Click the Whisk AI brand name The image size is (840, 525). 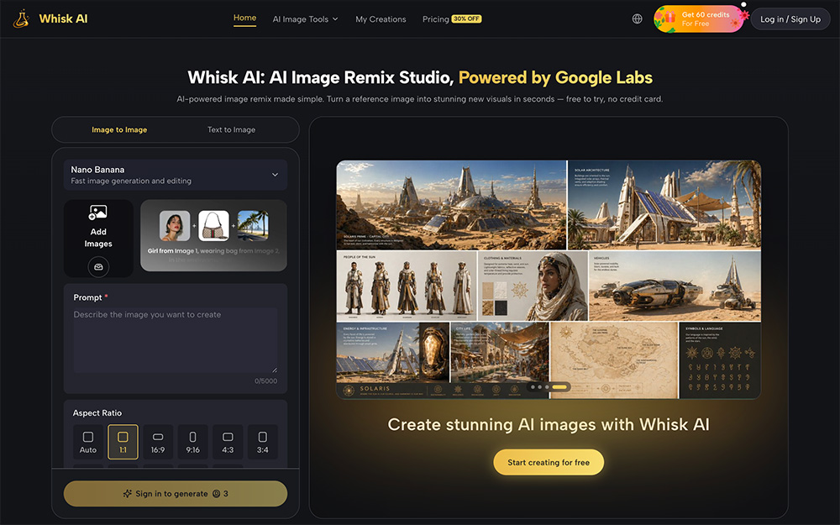point(63,18)
